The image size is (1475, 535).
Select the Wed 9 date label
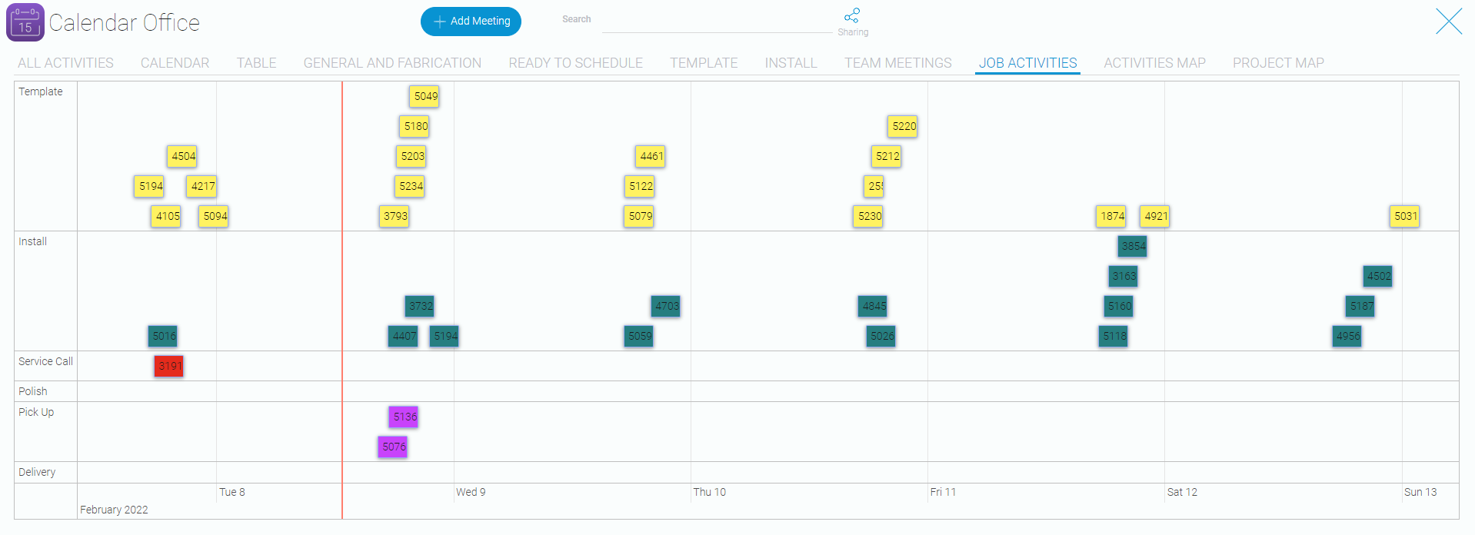471,492
